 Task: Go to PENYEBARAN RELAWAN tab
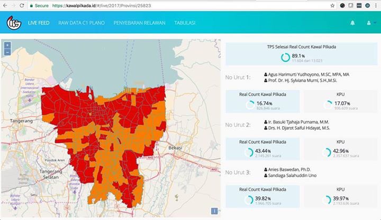[x=139, y=23]
